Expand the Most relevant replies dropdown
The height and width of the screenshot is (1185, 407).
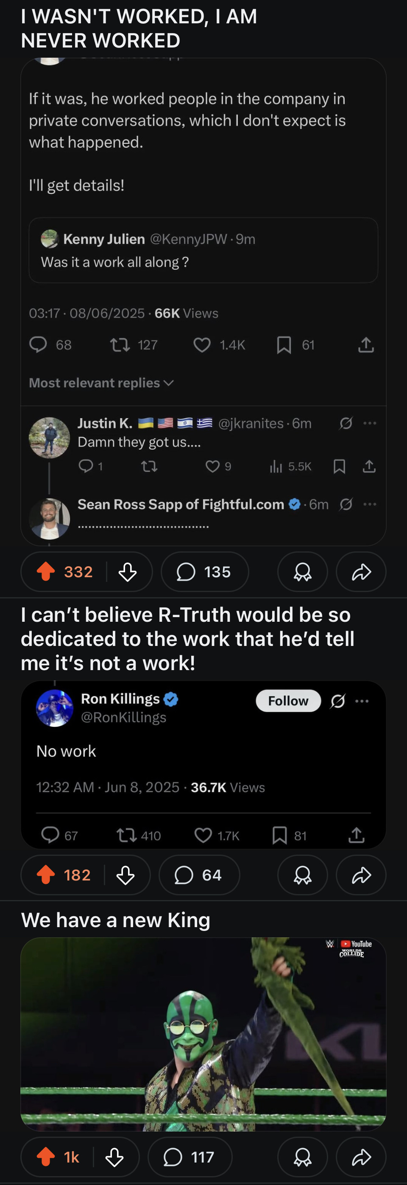pyautogui.click(x=101, y=383)
